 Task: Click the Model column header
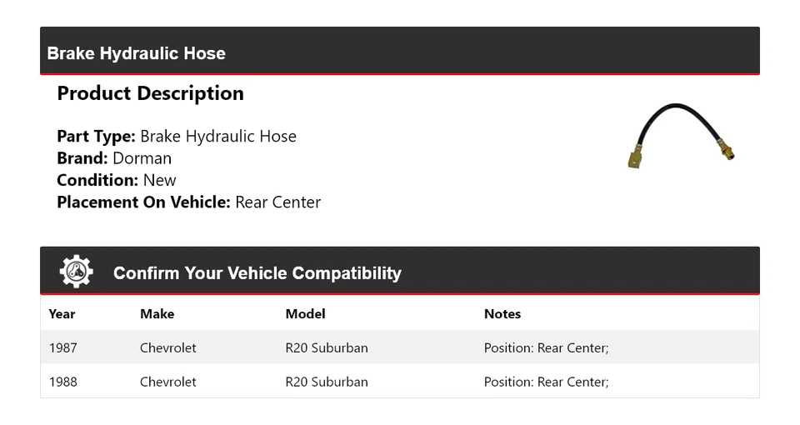click(305, 314)
